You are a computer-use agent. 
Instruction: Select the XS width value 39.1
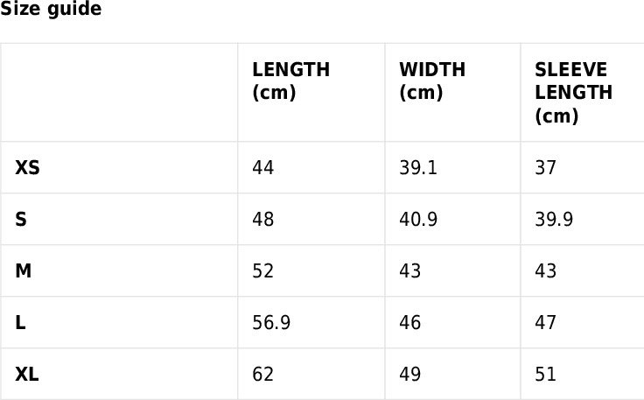point(418,167)
